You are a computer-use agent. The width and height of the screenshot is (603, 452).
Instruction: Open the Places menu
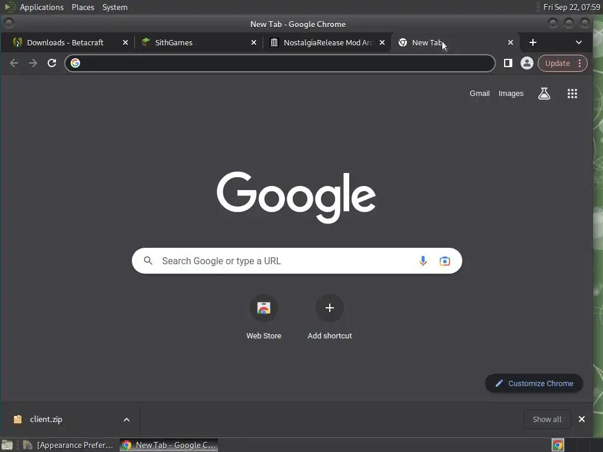tap(82, 7)
